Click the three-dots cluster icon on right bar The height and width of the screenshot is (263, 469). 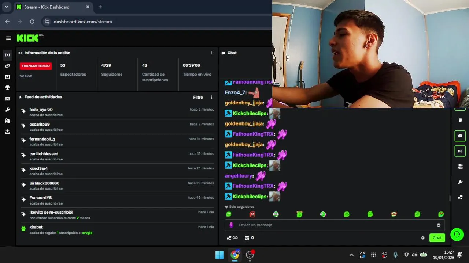pyautogui.click(x=460, y=197)
